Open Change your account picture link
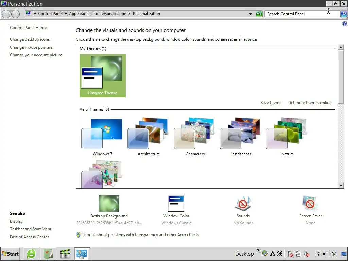This screenshot has width=348, height=261. (36, 55)
